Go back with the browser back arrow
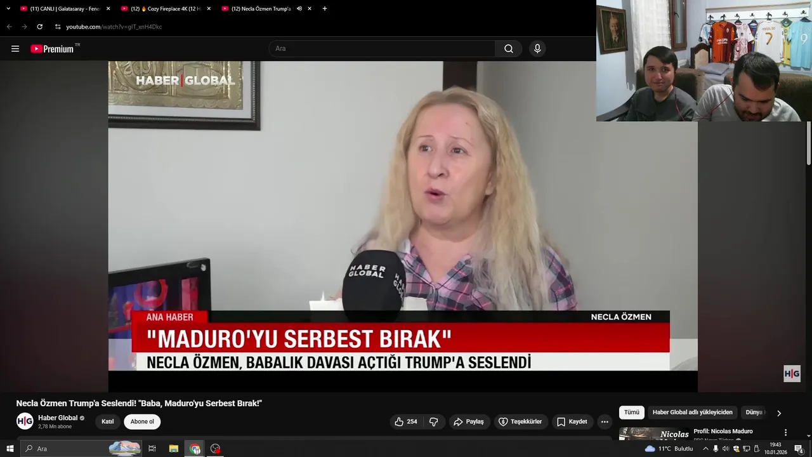812x457 pixels. [9, 27]
